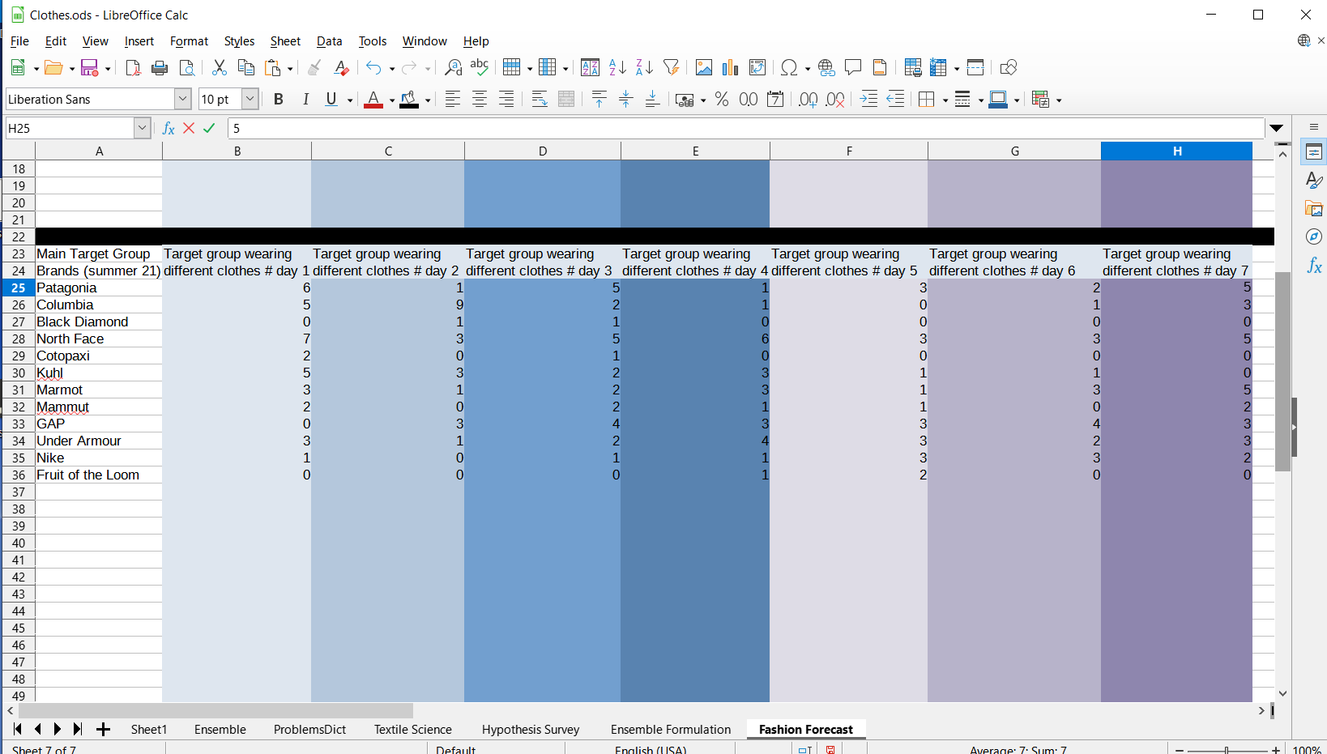Viewport: 1327px width, 754px height.
Task: Toggle Align Left
Action: (x=453, y=99)
